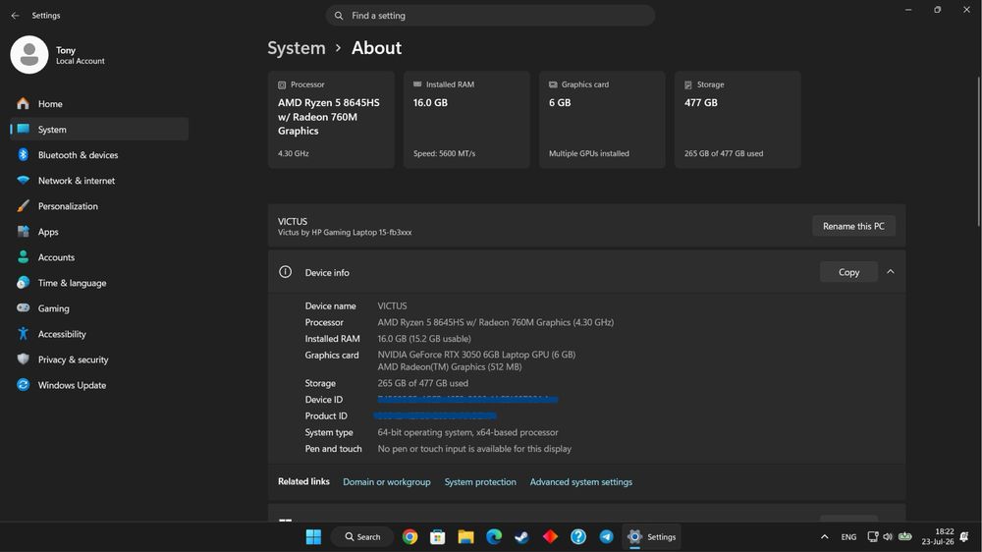
Task: Open Telegram from taskbar
Action: [606, 537]
